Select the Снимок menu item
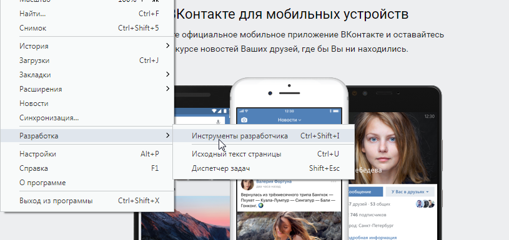 tap(87, 28)
